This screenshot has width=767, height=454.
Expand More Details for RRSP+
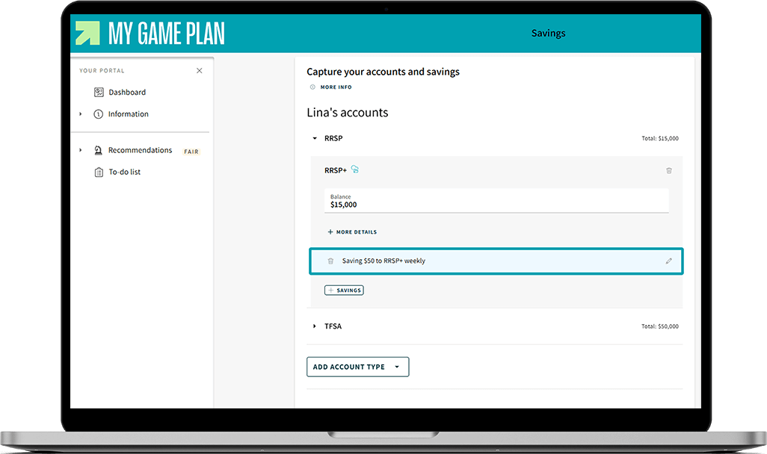click(x=351, y=232)
